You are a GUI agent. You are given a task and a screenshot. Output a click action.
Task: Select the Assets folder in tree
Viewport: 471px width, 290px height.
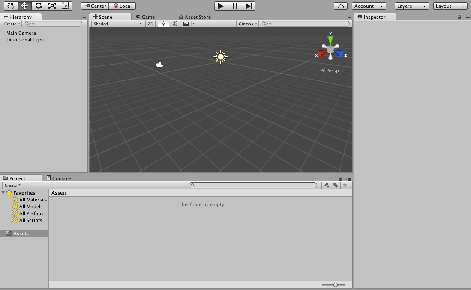24,233
